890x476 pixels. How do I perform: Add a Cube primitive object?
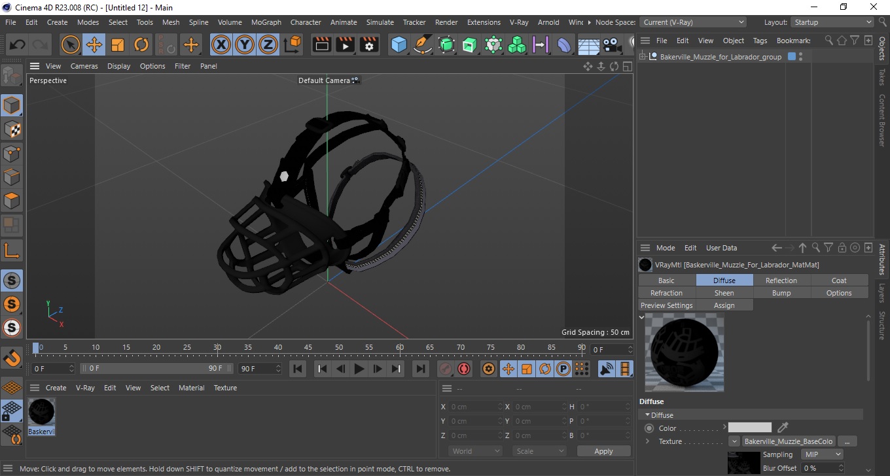click(x=399, y=45)
